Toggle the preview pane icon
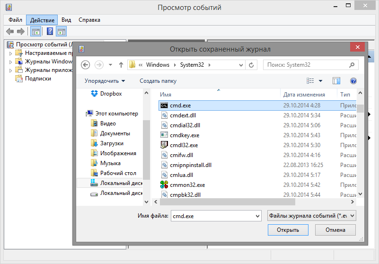Screen dimensions: 379x264 (x=336, y=81)
